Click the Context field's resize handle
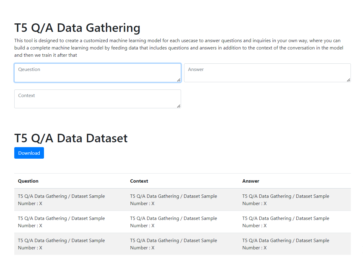Screen dimensions: 363x270 [x=179, y=106]
